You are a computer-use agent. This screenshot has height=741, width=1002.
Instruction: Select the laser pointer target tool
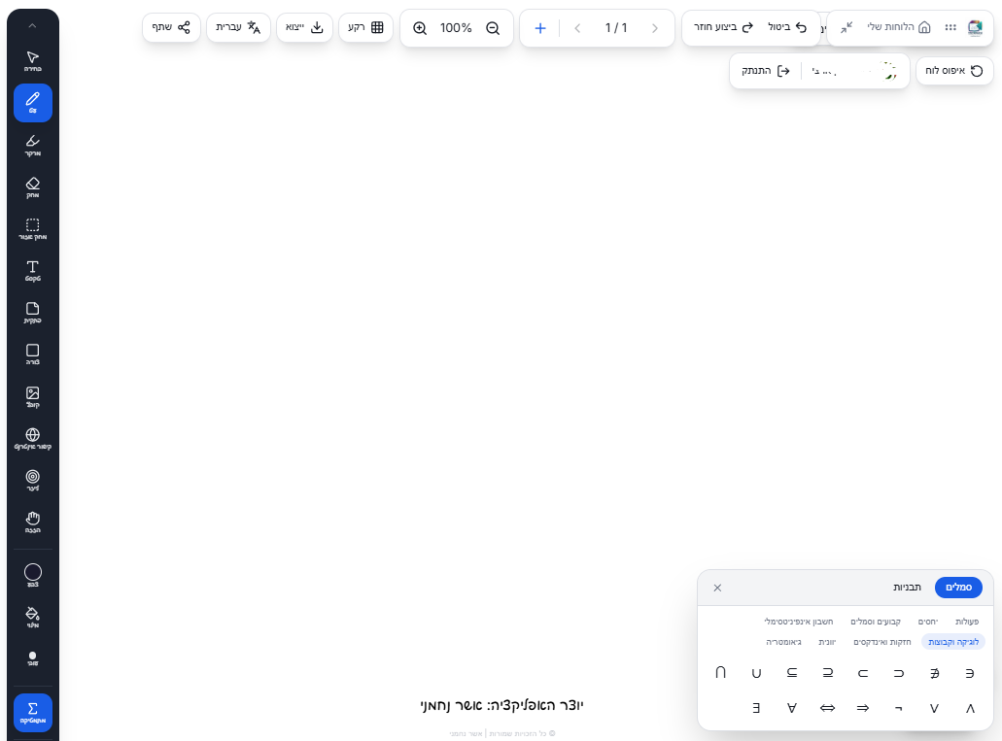(32, 480)
